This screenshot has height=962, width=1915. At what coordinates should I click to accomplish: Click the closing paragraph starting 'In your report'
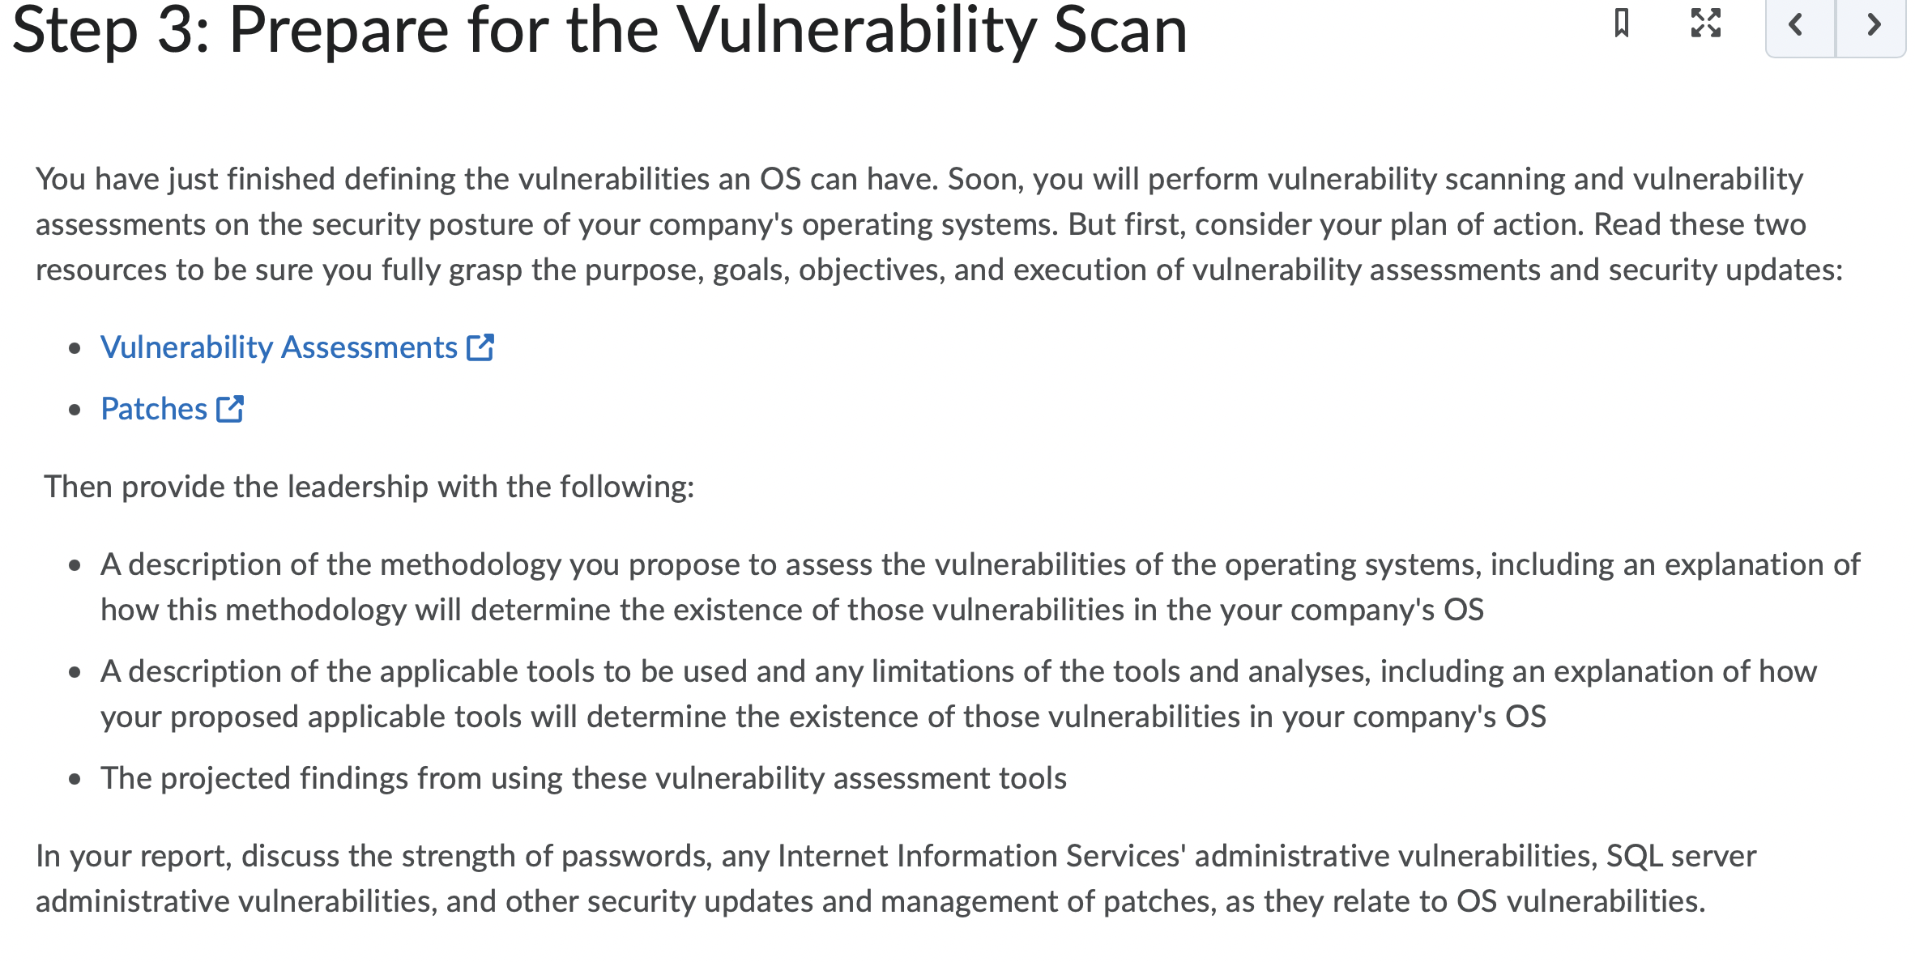[x=896, y=879]
